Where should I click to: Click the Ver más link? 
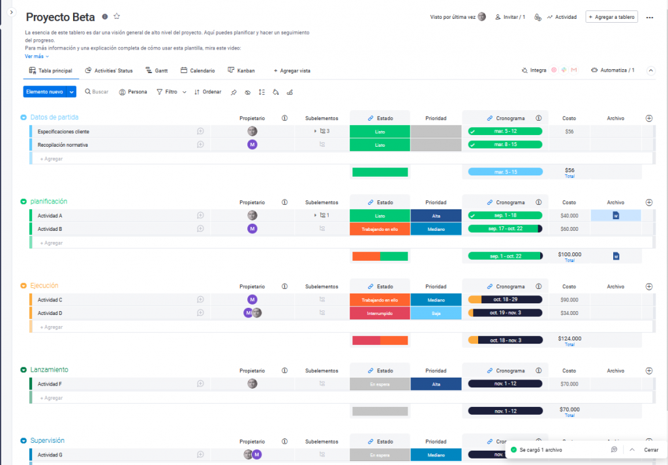pos(37,56)
